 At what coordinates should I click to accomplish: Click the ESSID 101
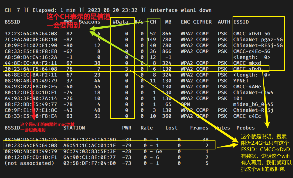click(238, 98)
